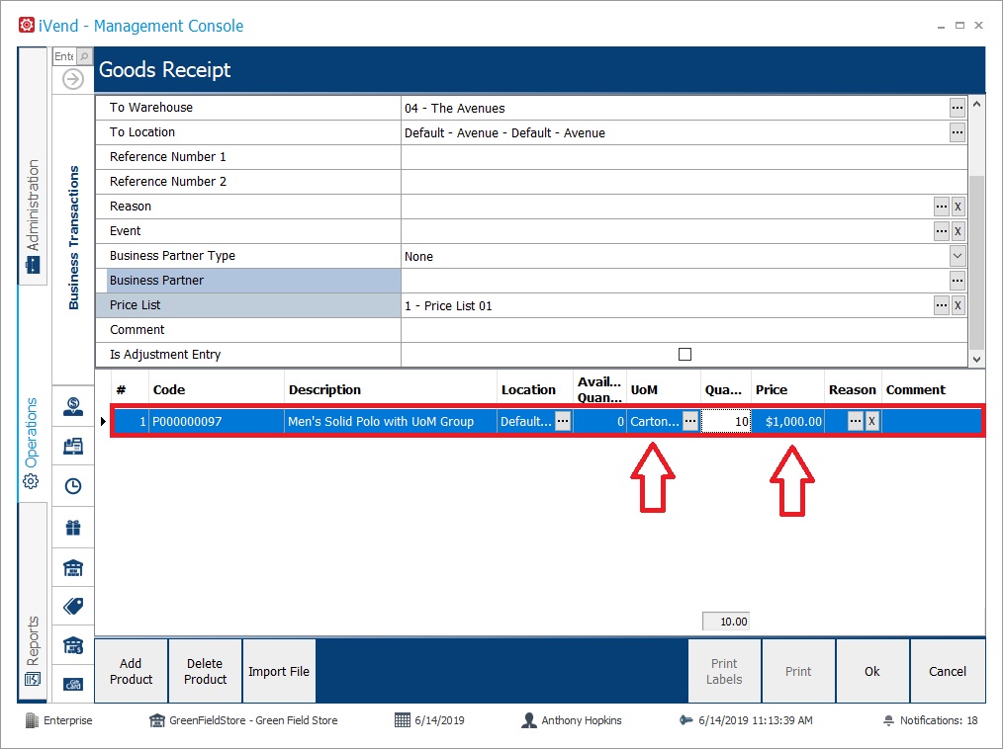
Task: Open the cash register sidebar icon
Action: 73,446
